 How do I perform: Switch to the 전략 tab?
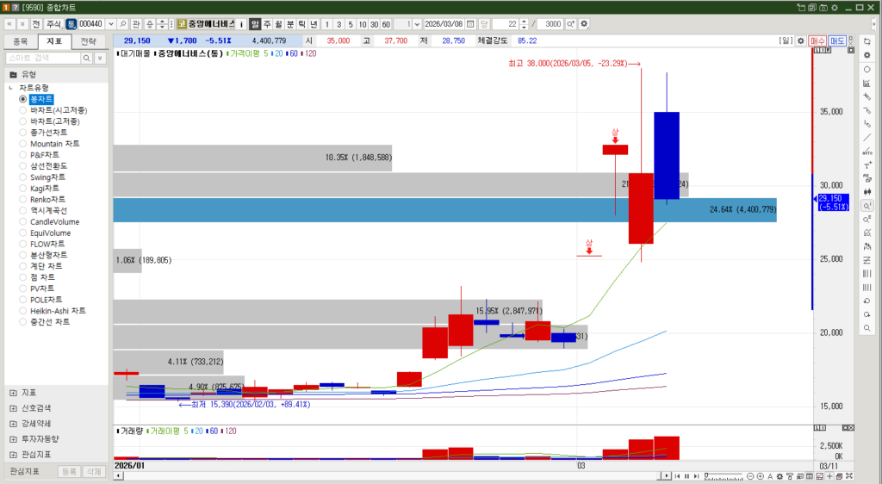88,40
